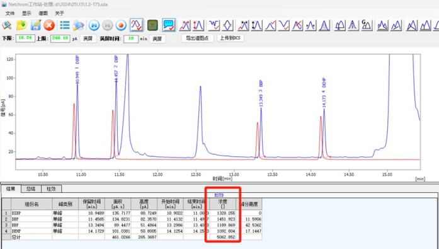Click the record button with red dot
439x249 pixels.
121,25
